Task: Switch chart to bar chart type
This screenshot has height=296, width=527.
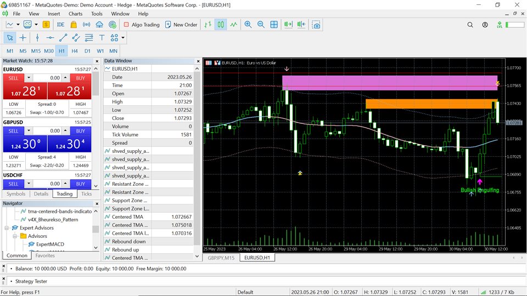Action: pos(208,25)
